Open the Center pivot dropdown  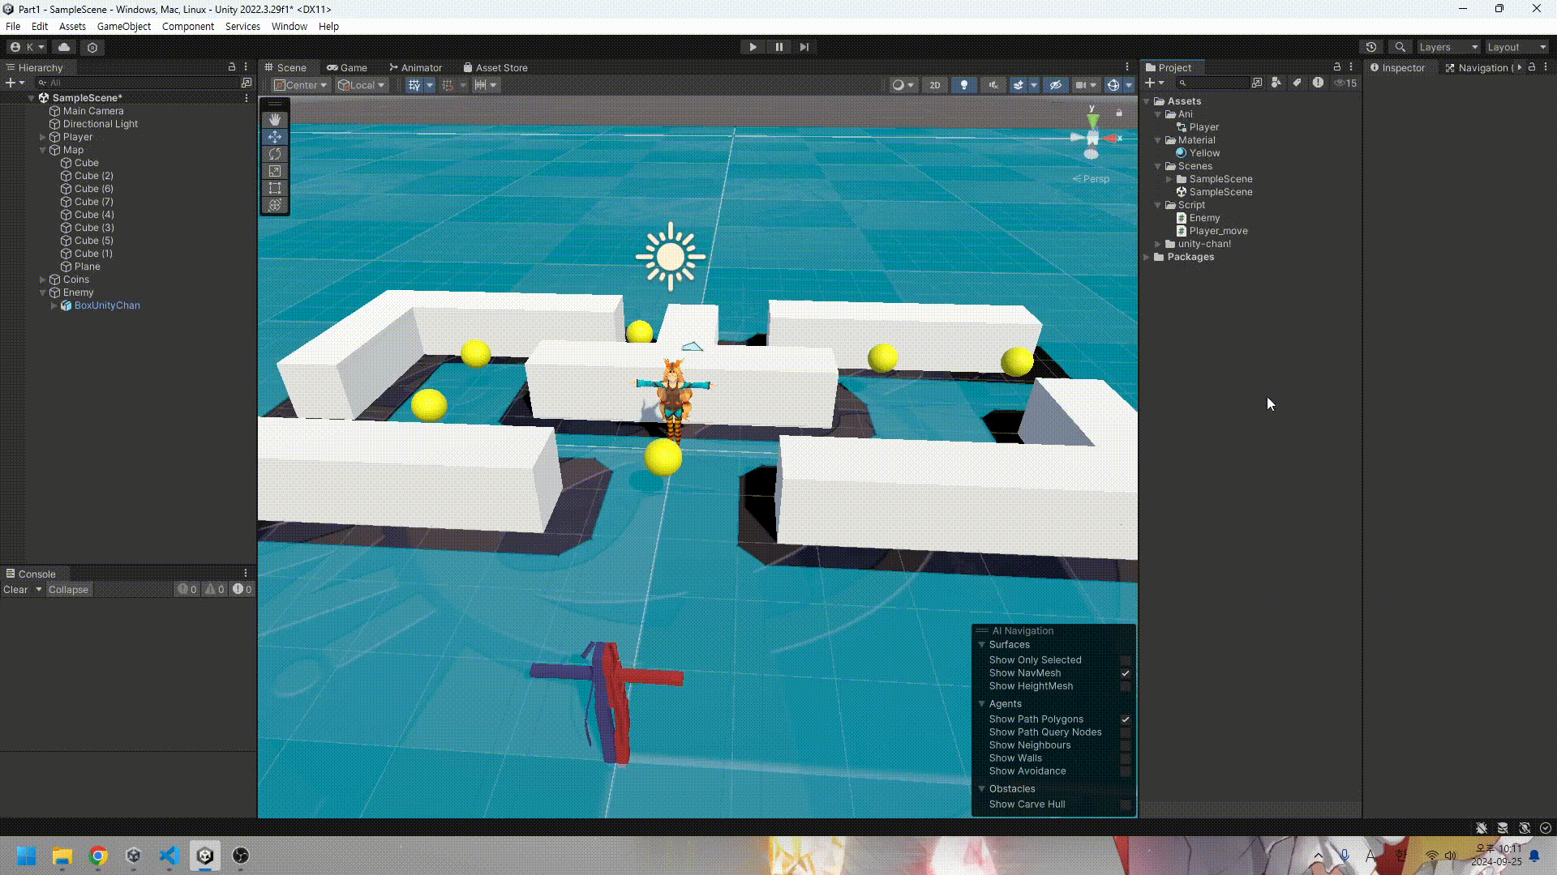[300, 85]
